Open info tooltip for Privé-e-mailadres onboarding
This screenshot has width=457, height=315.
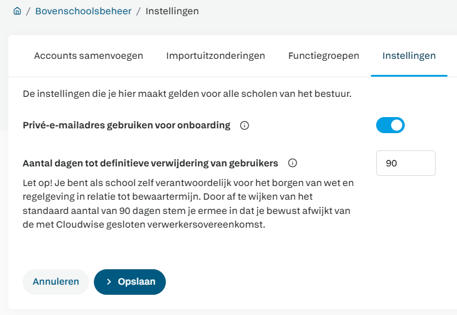click(x=244, y=125)
